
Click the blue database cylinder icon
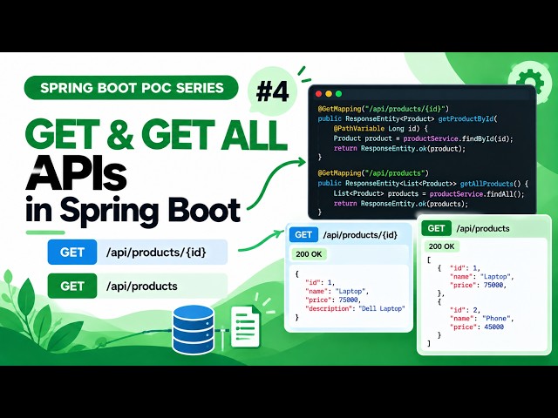pyautogui.click(x=194, y=330)
